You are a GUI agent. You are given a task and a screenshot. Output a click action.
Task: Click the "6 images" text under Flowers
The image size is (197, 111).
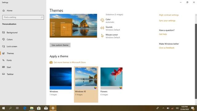[104, 95]
